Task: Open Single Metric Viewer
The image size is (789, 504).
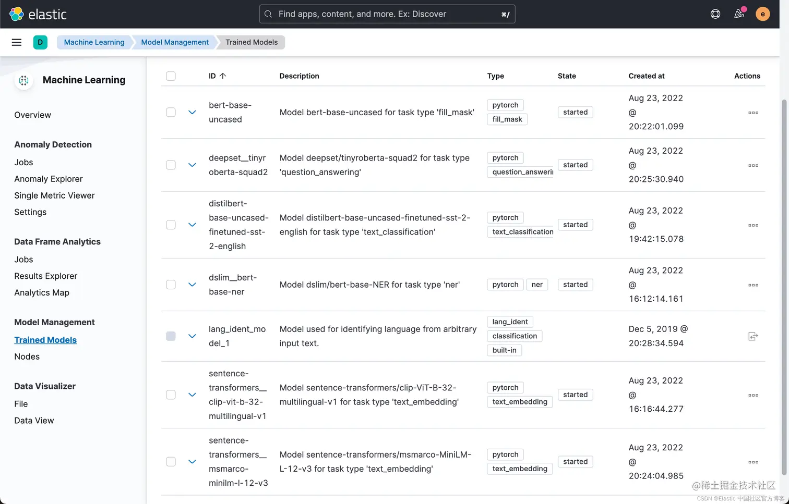Action: (x=54, y=196)
